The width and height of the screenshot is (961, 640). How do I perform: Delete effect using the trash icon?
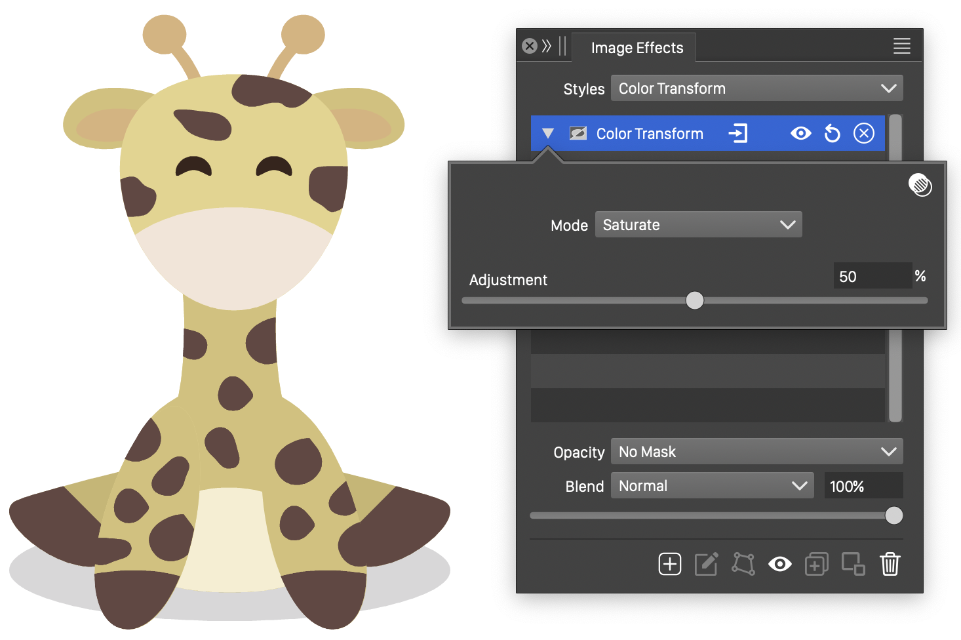click(890, 564)
